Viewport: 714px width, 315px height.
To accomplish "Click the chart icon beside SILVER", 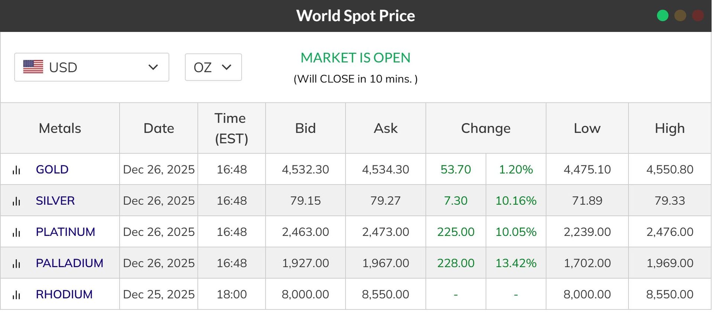I will point(16,201).
